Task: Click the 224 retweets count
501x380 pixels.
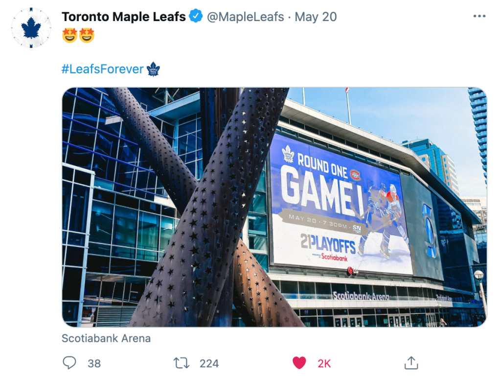Action: tap(209, 363)
